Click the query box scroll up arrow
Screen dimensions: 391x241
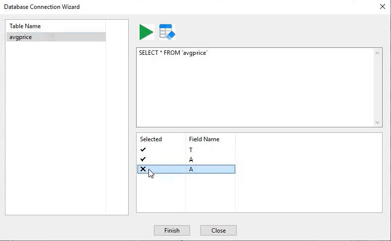click(x=377, y=53)
